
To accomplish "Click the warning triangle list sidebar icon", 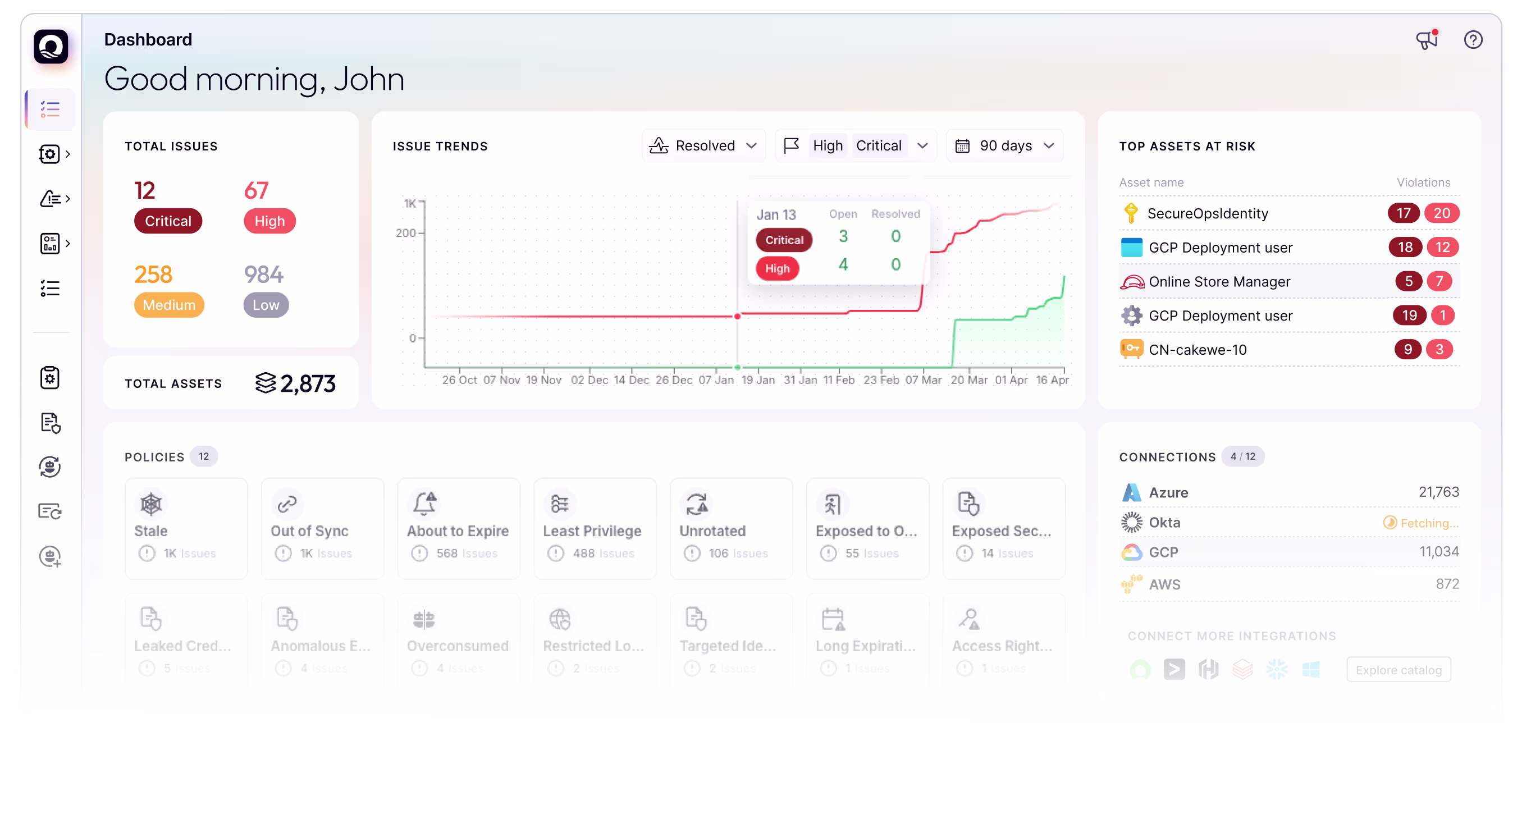I will coord(50,199).
